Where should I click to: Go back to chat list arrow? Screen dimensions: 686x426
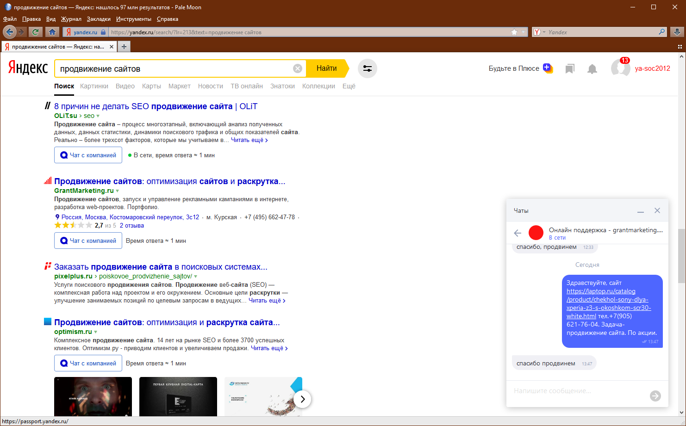pos(518,233)
